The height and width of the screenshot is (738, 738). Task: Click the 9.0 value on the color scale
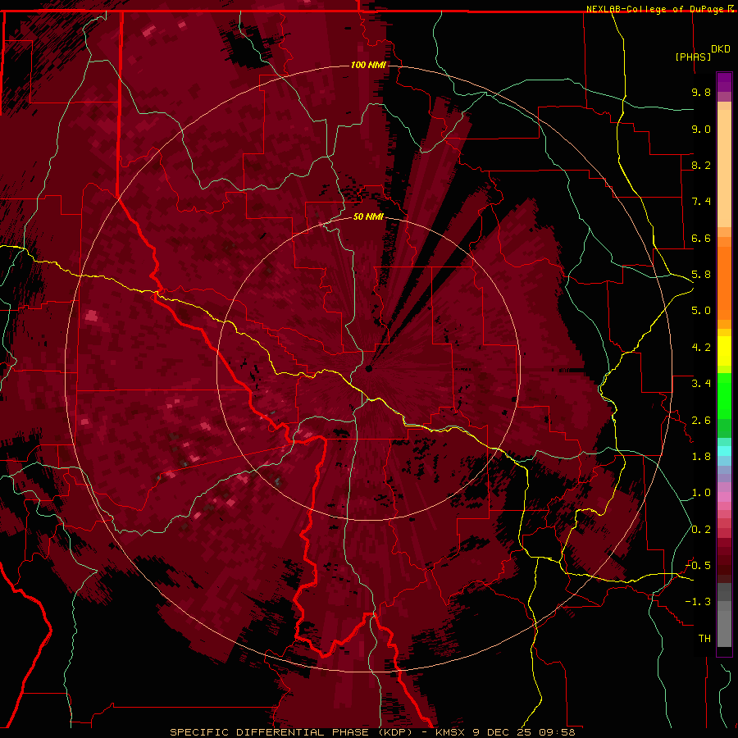click(x=701, y=129)
